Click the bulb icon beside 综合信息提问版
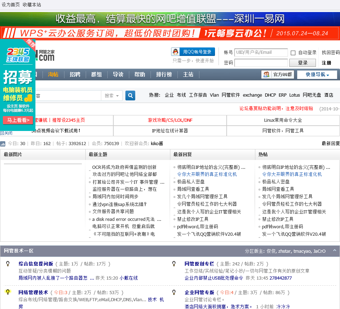Viewport: 340px width, 309px height. [x=8, y=263]
